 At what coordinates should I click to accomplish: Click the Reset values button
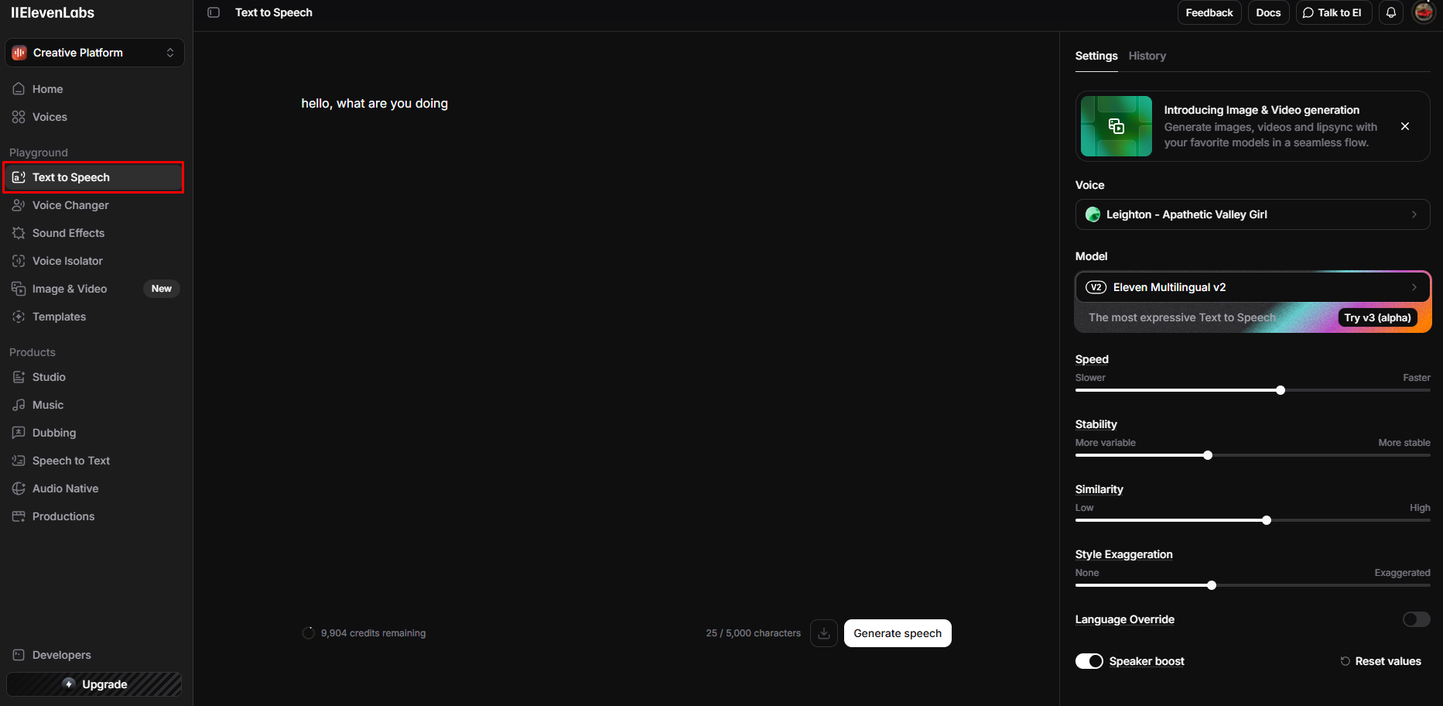point(1381,661)
